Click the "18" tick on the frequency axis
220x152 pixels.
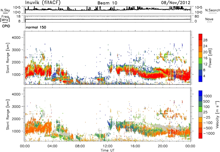click(18, 16)
